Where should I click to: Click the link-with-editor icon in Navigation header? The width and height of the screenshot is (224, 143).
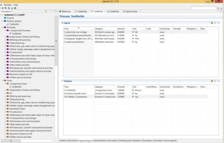[46, 11]
